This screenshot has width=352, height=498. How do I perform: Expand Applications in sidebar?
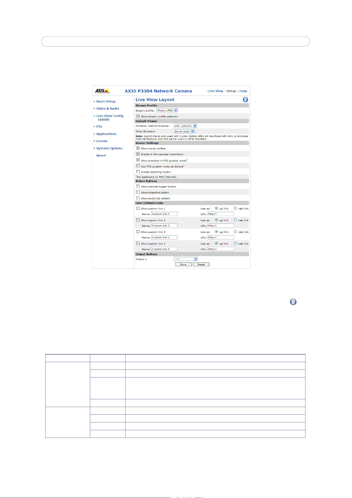106,134
